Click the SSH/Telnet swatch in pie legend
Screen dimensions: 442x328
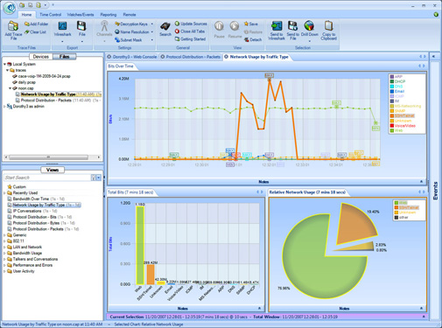pos(396,207)
